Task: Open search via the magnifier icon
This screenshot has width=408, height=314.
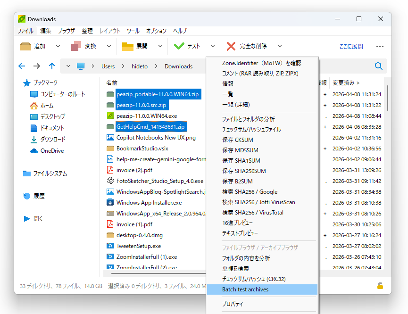Action: pyautogui.click(x=378, y=66)
